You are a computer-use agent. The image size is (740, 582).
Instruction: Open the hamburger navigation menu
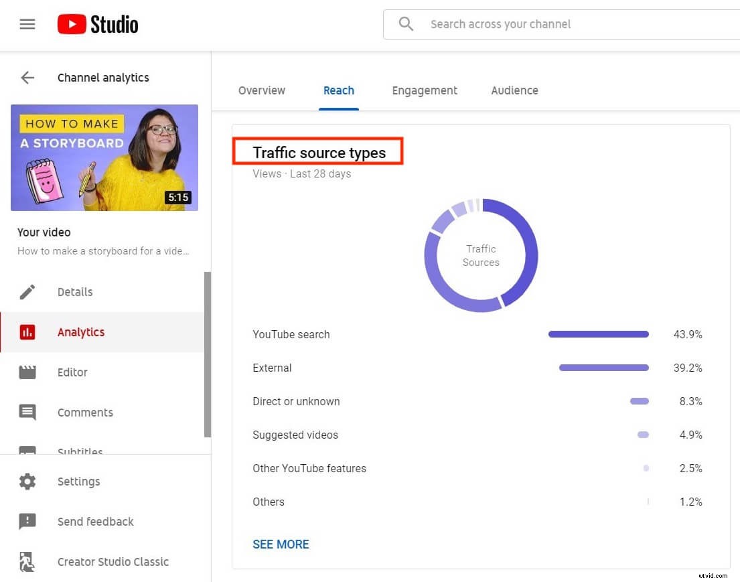click(x=27, y=23)
